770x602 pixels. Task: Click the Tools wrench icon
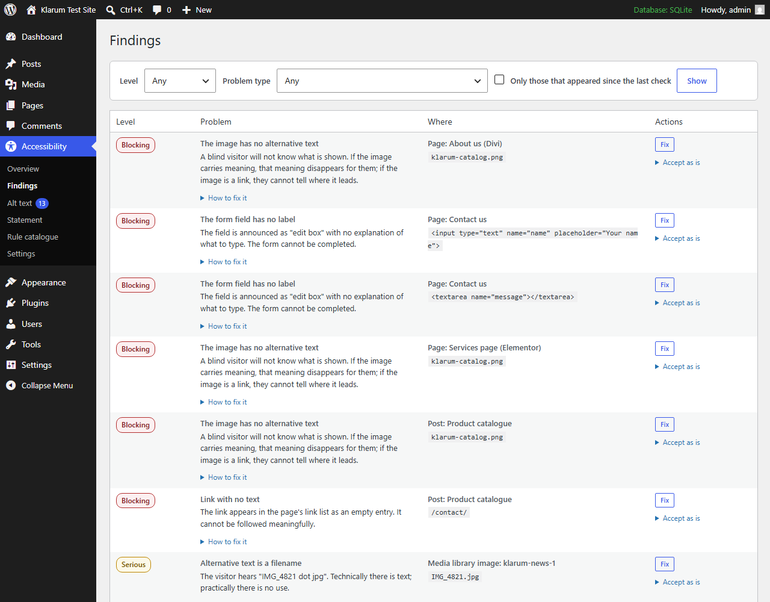[x=11, y=344]
